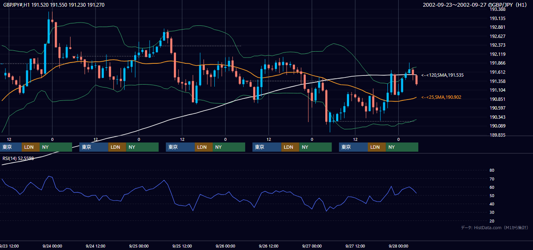Select the 9/26 12:00 date label
This screenshot has height=250, width=533.
coord(269,246)
